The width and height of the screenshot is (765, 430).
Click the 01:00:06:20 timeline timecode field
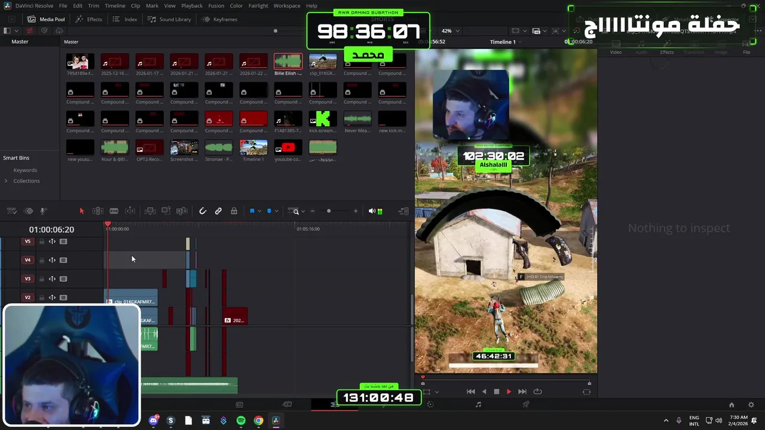click(x=51, y=229)
